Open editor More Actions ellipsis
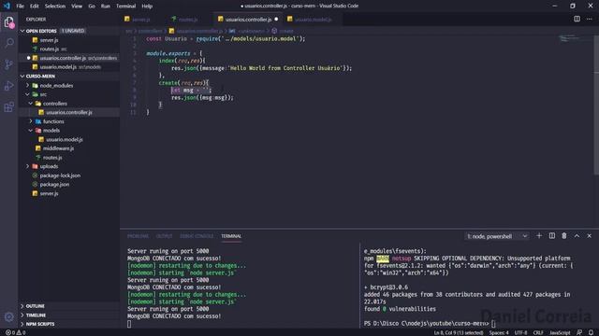599x336 pixels. click(x=589, y=19)
